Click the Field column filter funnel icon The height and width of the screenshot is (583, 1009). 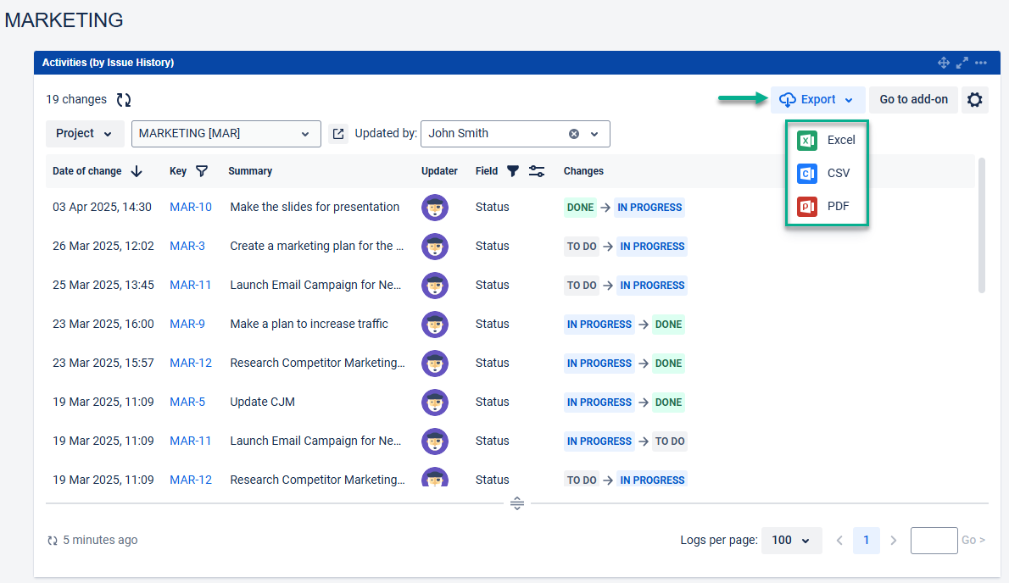click(x=512, y=171)
